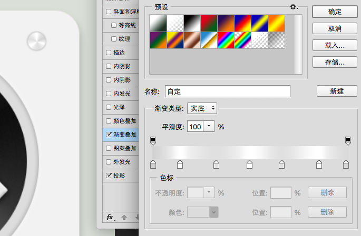Select the red-to-green gradient preset
This screenshot has height=236, width=361.
tap(209, 24)
